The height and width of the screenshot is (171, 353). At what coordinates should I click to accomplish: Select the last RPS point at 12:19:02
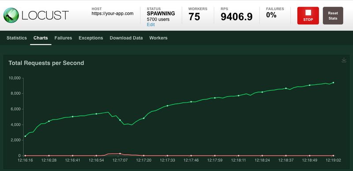tap(333, 83)
